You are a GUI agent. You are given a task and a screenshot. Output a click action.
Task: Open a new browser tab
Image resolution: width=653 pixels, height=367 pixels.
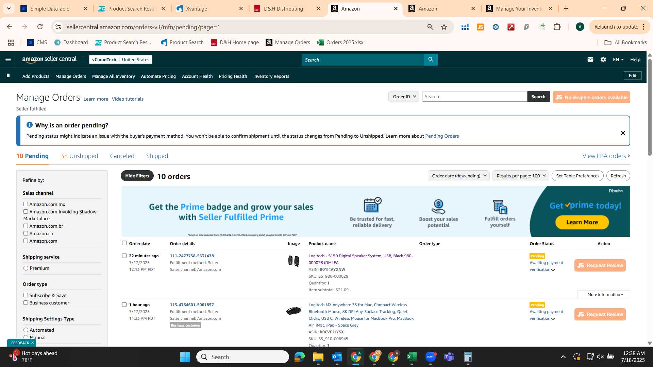(566, 8)
